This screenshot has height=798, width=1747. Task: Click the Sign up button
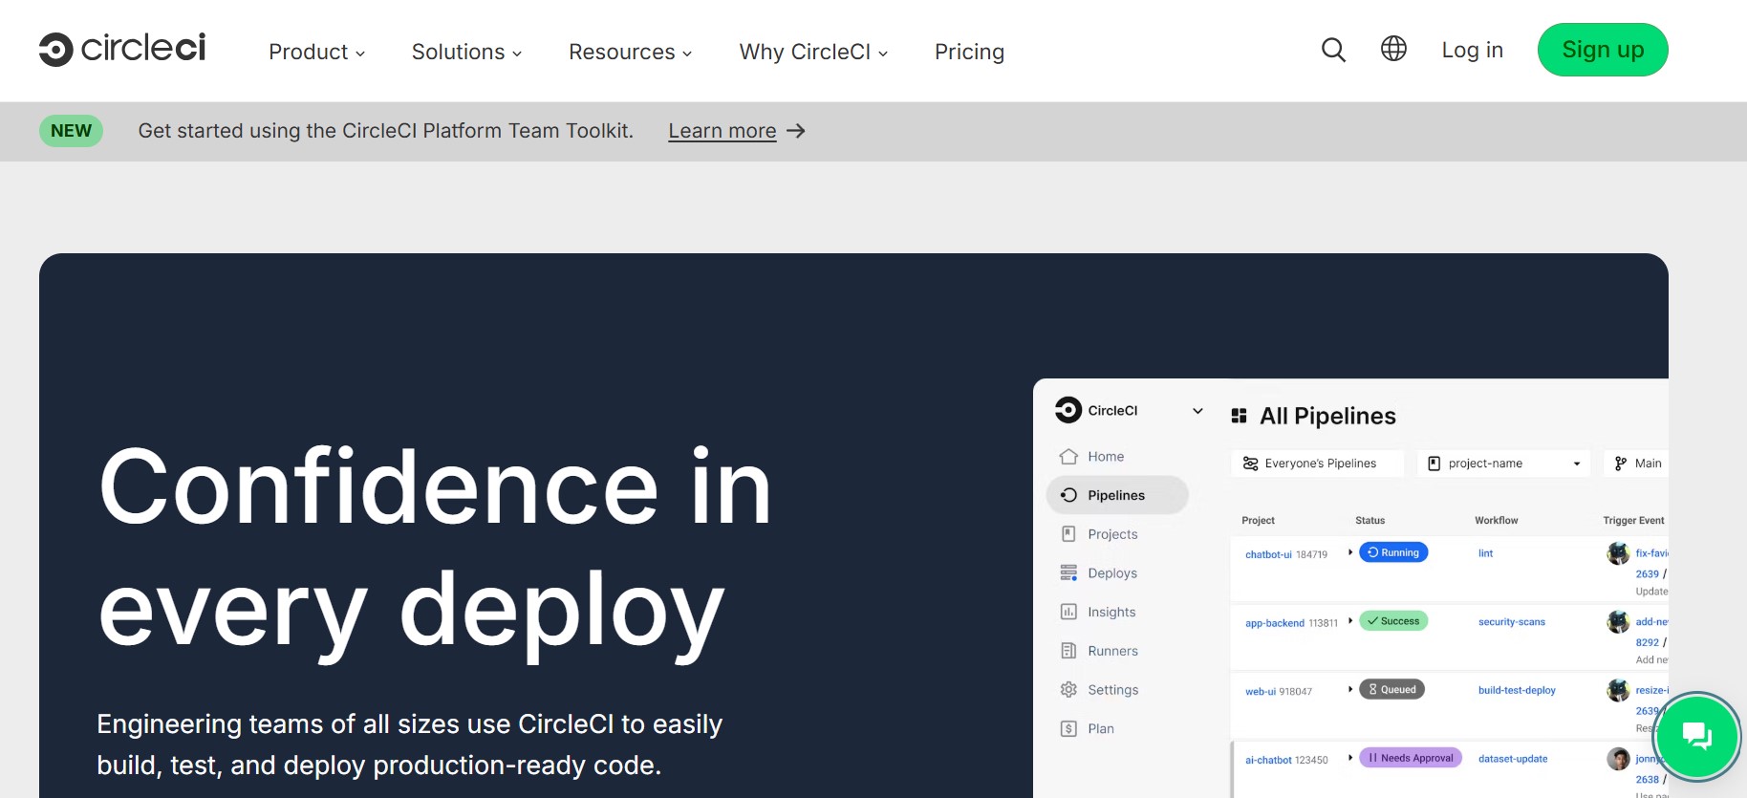tap(1603, 50)
